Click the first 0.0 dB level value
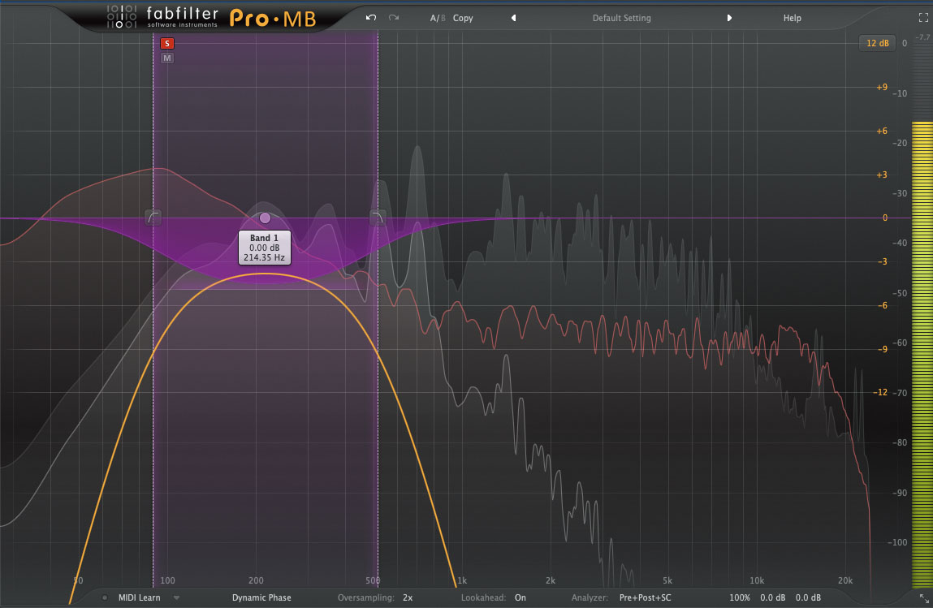Screen dimensions: 933x608 tap(772, 597)
